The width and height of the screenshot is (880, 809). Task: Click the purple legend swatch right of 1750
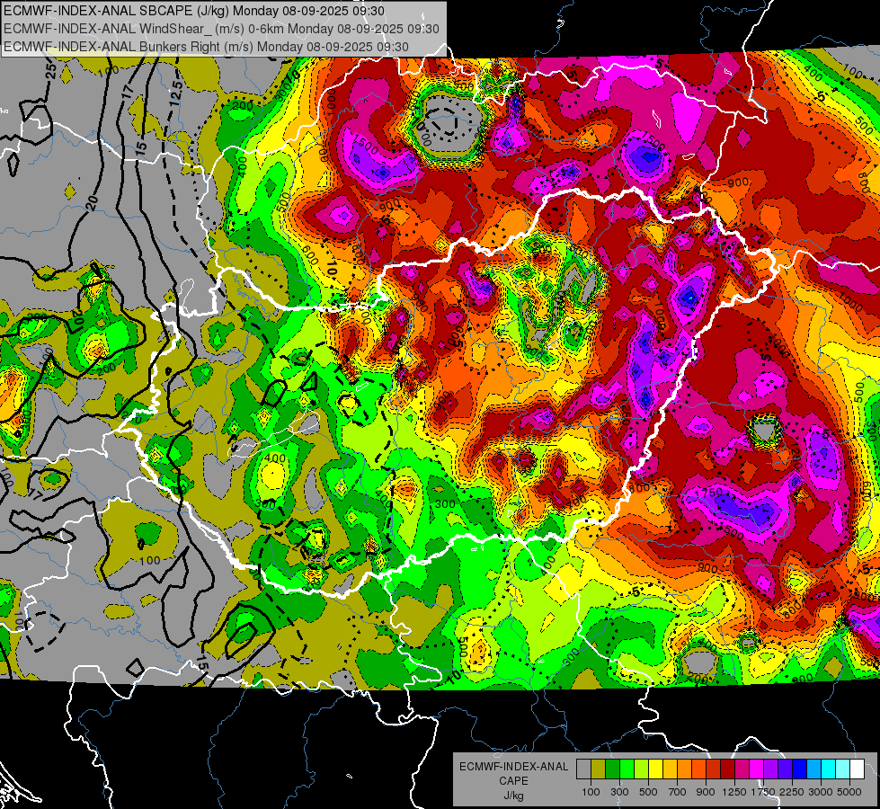[x=770, y=769]
